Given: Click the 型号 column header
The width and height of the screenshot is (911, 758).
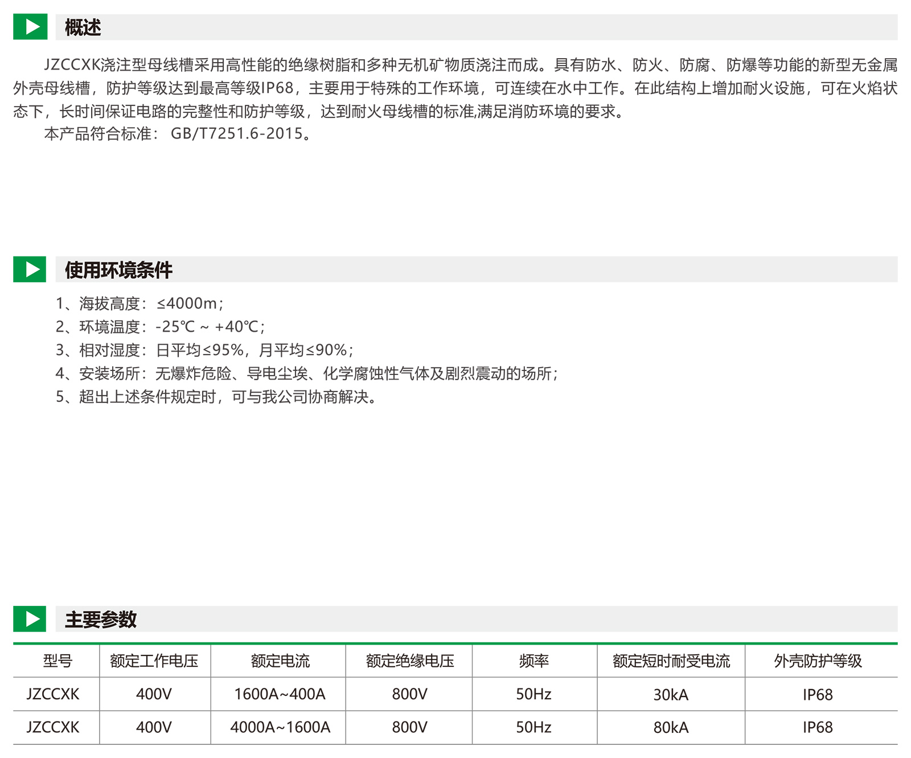Looking at the screenshot, I should pos(58,661).
